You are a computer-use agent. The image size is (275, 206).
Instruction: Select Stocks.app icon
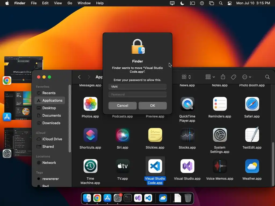click(x=187, y=135)
